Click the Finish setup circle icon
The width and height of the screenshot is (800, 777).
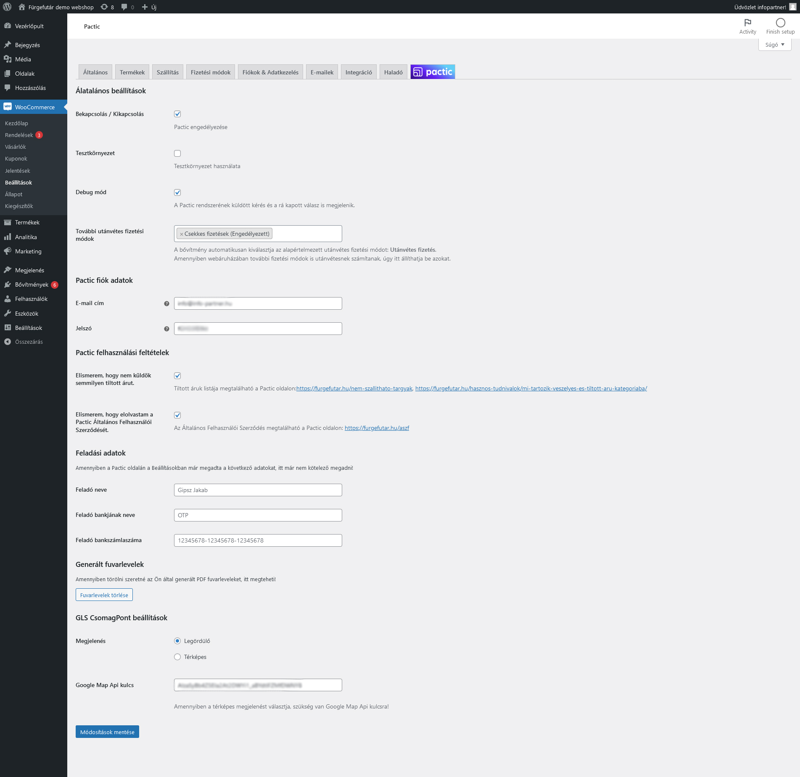(x=780, y=23)
